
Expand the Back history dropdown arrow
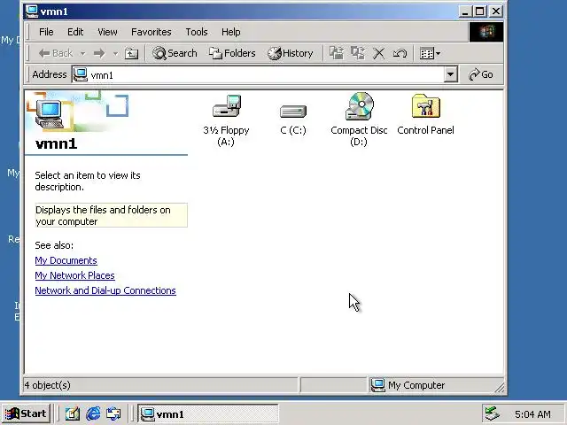coord(82,53)
